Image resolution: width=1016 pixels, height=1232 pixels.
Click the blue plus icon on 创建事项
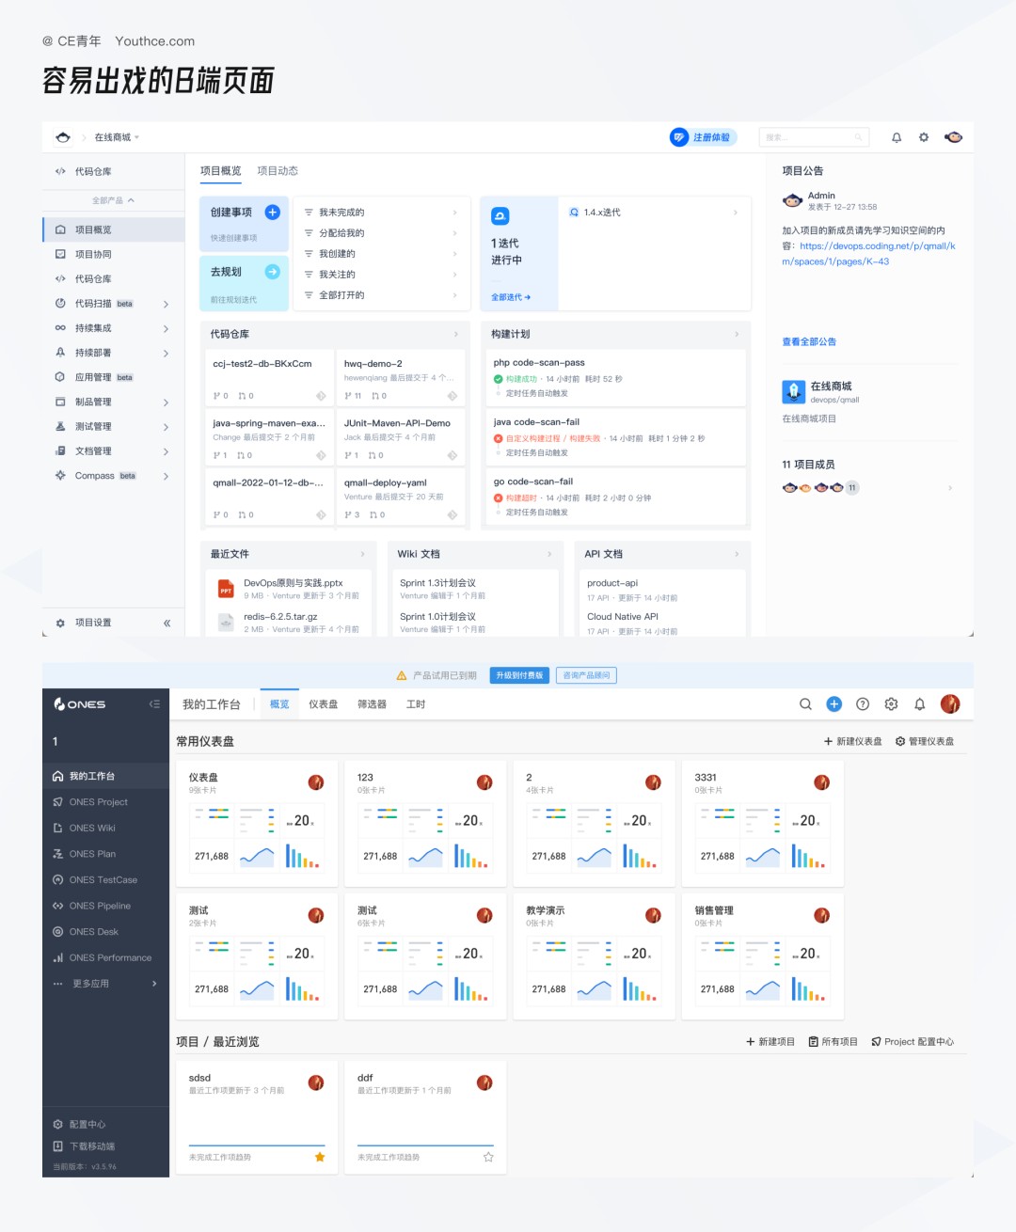[x=273, y=213]
